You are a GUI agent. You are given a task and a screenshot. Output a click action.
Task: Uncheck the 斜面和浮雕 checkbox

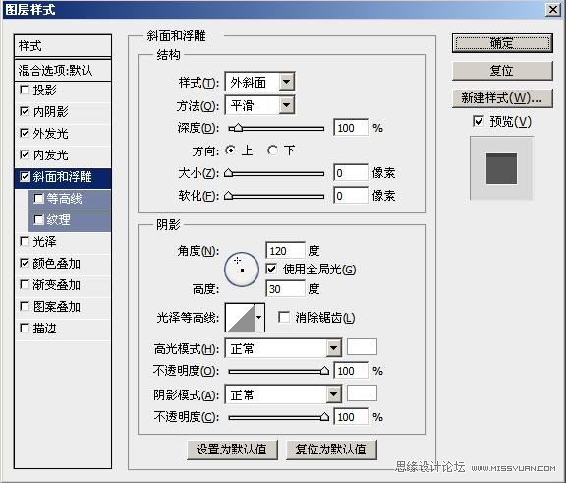point(25,176)
